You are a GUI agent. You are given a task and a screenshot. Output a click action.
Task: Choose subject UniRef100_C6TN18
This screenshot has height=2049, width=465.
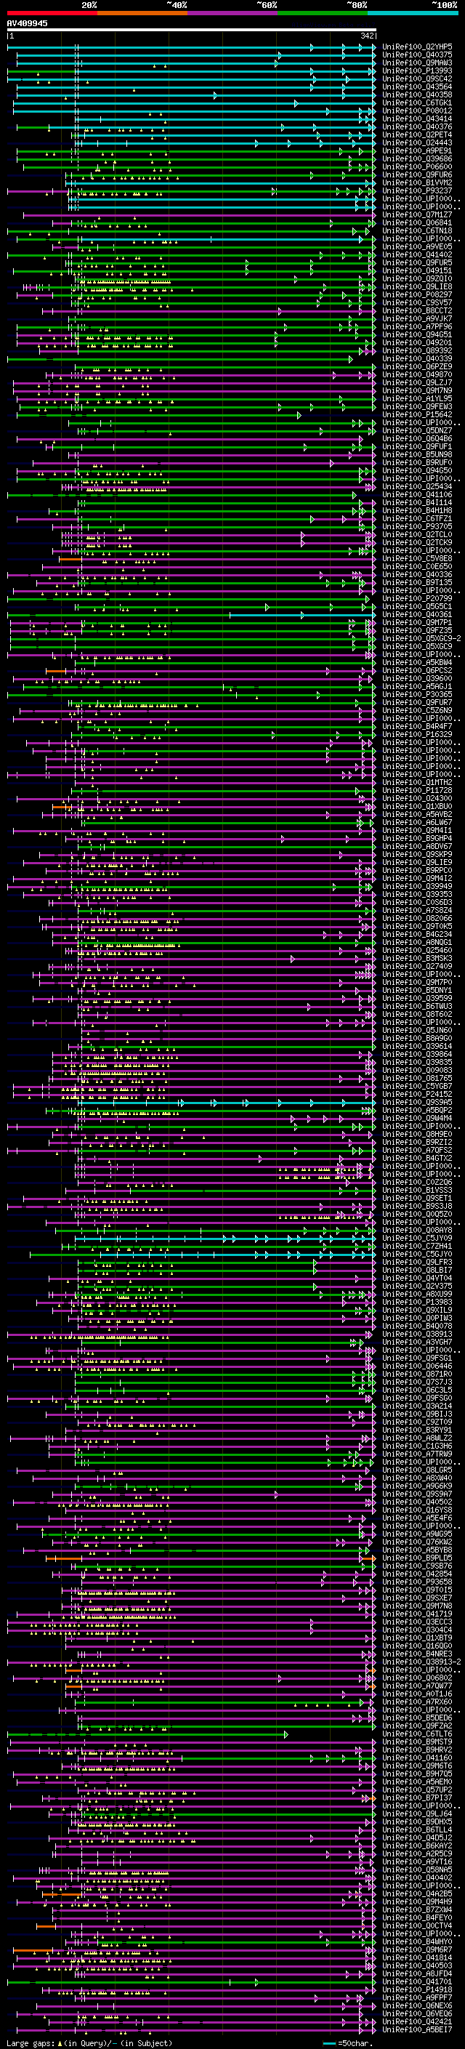(x=417, y=231)
